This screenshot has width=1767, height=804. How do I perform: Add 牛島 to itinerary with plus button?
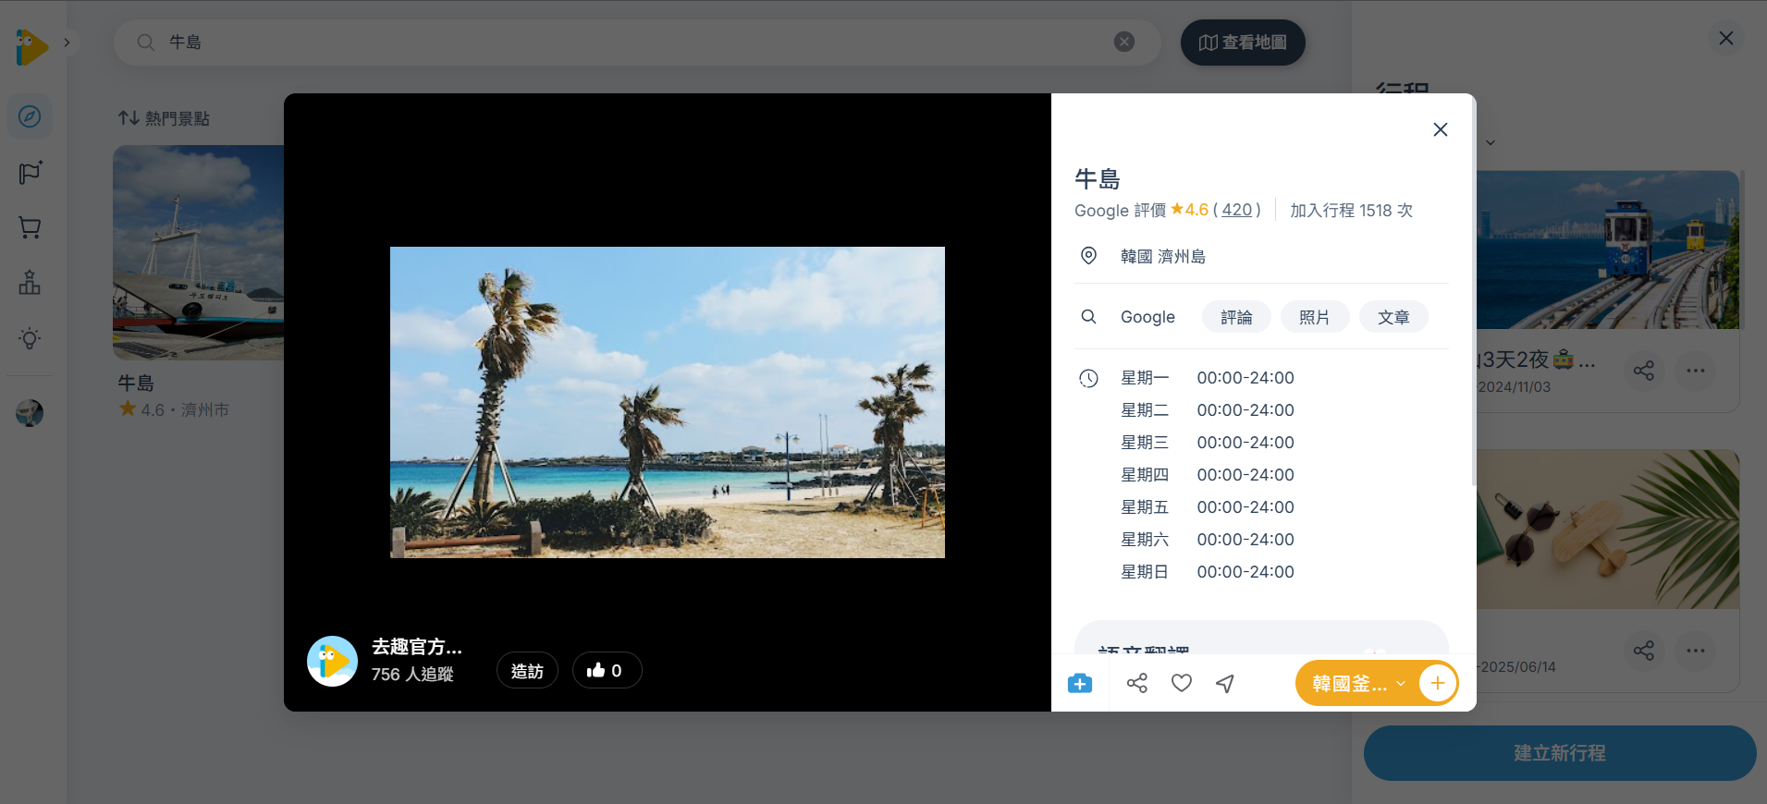tap(1438, 684)
